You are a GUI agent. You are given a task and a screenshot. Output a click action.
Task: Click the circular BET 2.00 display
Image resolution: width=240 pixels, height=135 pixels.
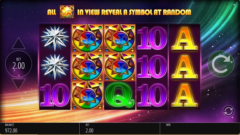pyautogui.click(x=19, y=64)
